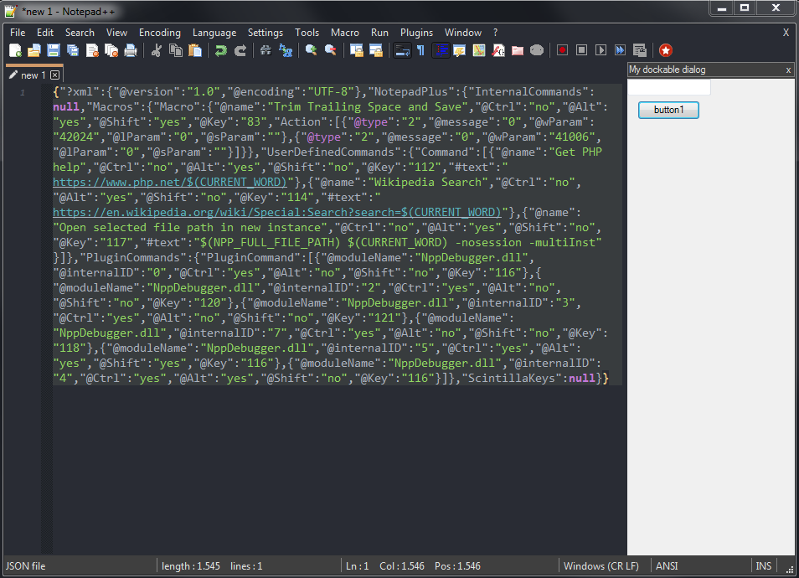Click the Print toolbar icon

pos(131,51)
